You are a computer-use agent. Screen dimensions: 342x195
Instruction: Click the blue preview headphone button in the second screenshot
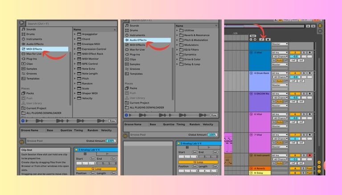coord(126,115)
